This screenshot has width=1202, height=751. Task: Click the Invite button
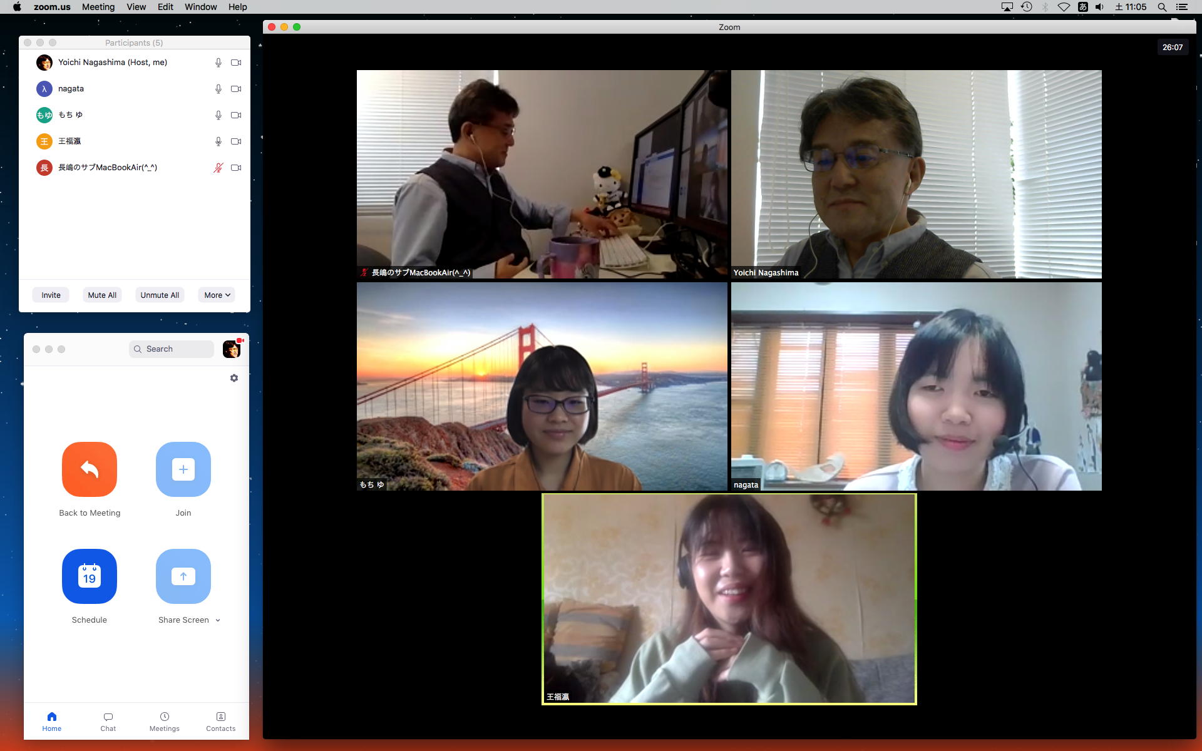tap(51, 295)
